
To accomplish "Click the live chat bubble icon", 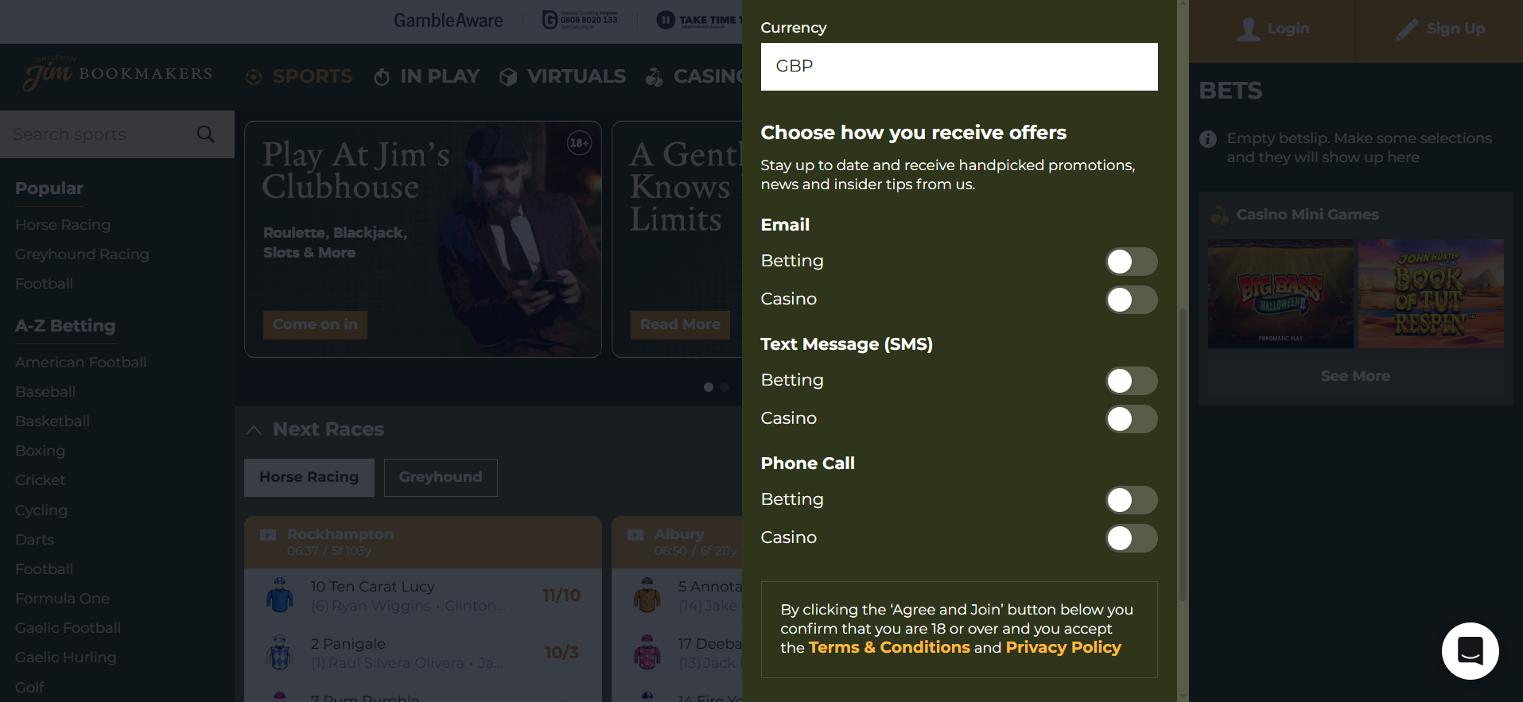I will click(1470, 650).
